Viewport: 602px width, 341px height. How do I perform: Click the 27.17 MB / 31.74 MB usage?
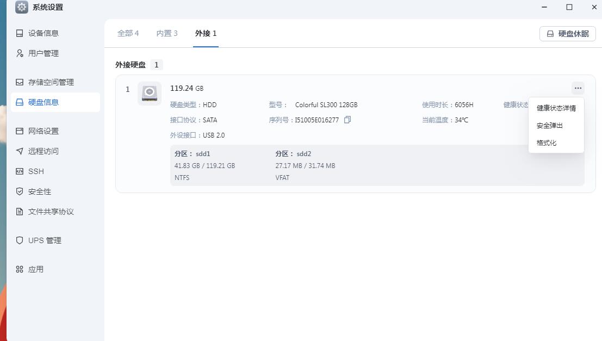(305, 166)
